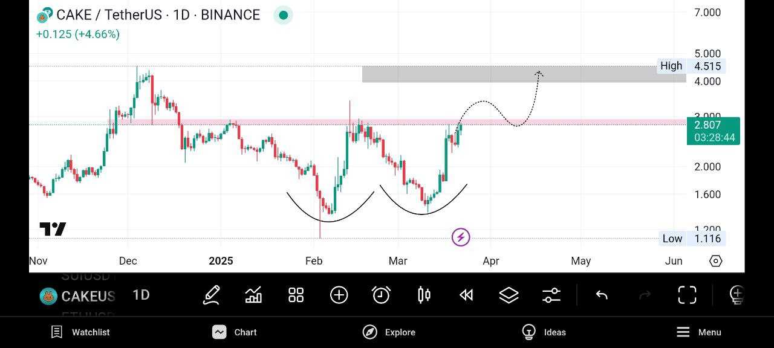Tap the 2.000 price axis label
774x348 pixels.
click(707, 167)
